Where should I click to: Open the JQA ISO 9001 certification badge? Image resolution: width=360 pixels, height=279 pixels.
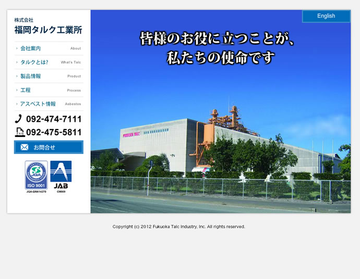point(36,176)
